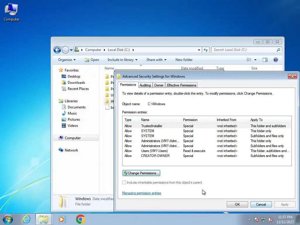Click the change view icon

click(x=249, y=60)
